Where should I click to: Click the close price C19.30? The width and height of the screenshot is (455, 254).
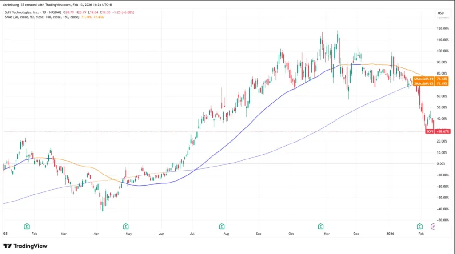tap(105, 12)
